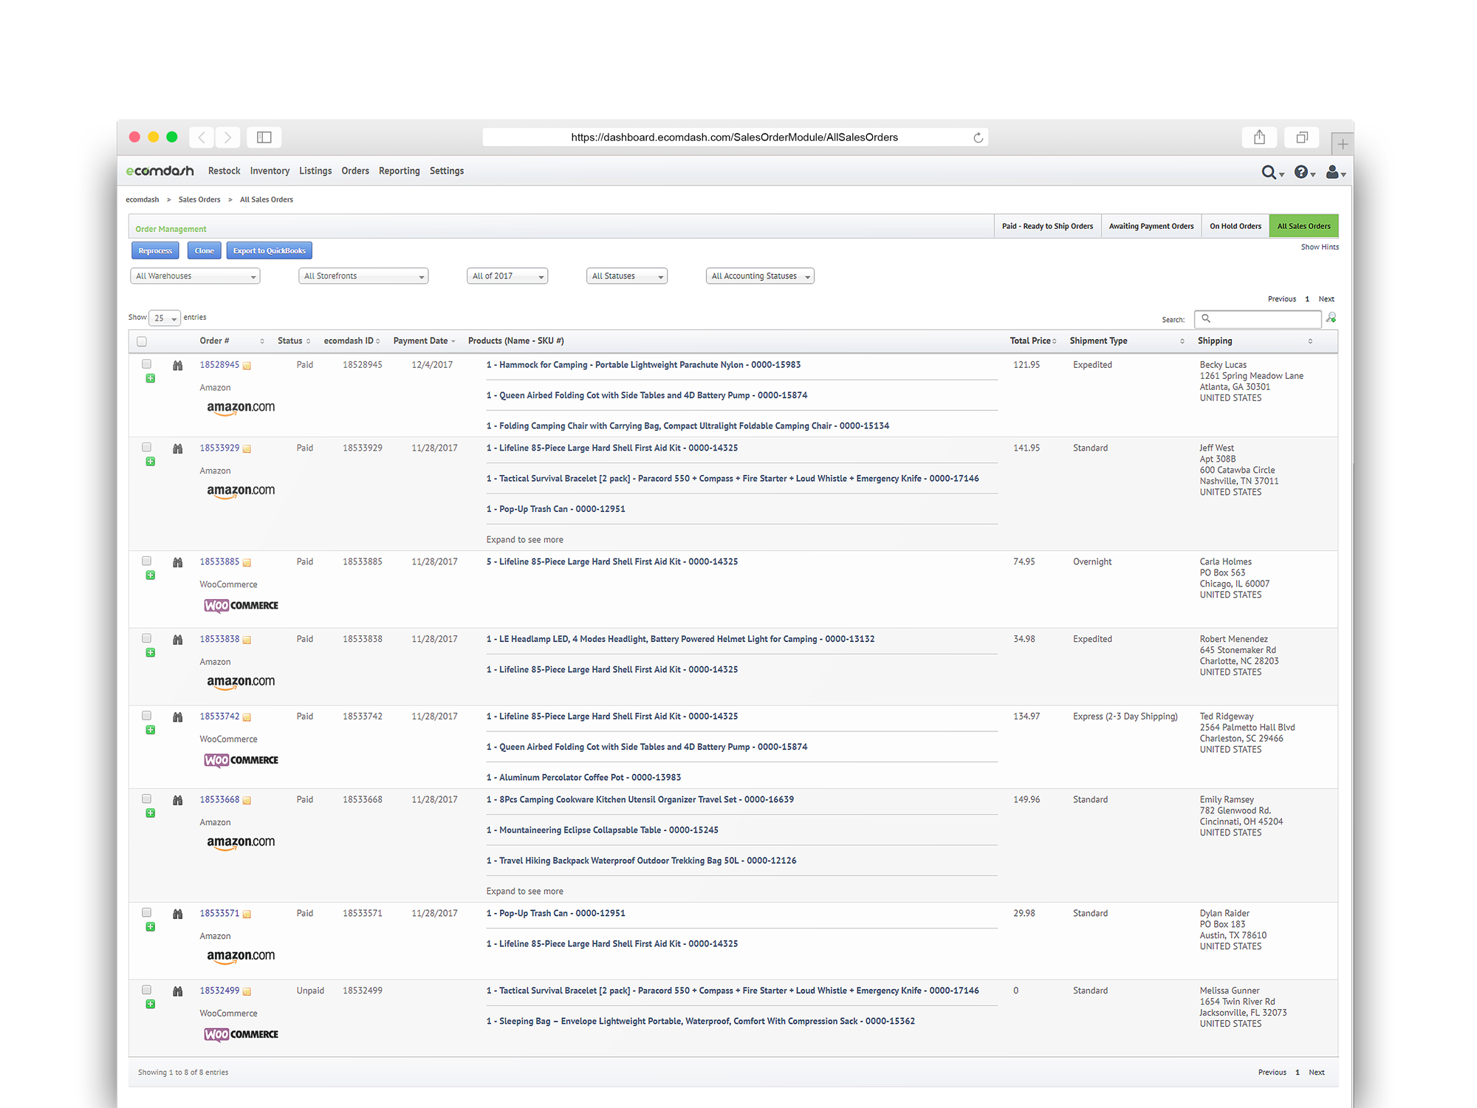Check the box for order 18532499
This screenshot has height=1108, width=1477.
tap(146, 991)
